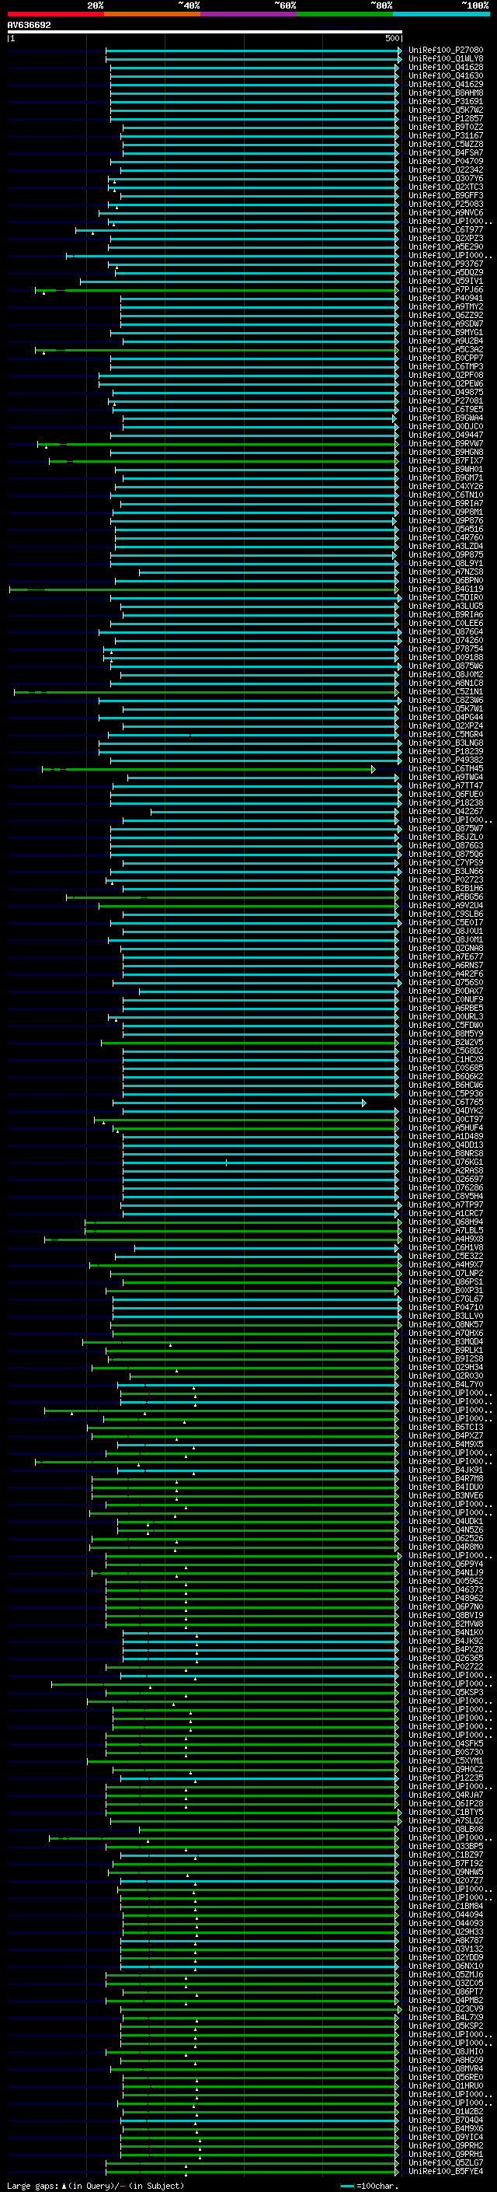Select the UniRef100_A4H9X8 hit
Viewport: 497px width, 2192px height.
coord(445,1239)
